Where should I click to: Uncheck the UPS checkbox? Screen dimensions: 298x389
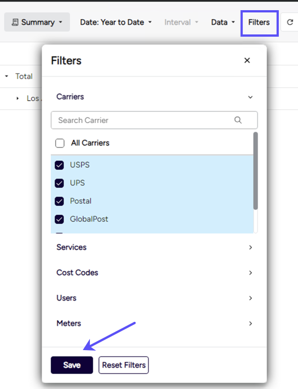coord(59,183)
